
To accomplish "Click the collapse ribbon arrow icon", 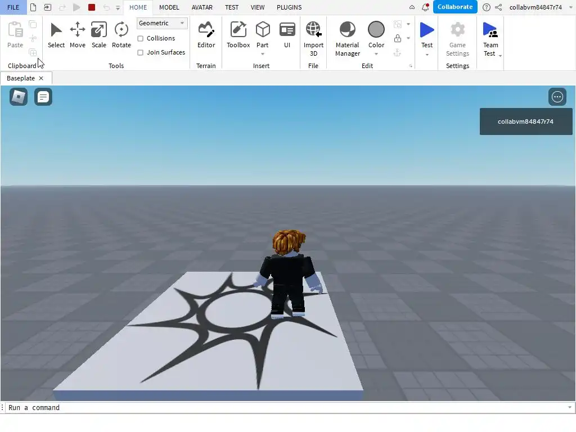I will pyautogui.click(x=412, y=7).
